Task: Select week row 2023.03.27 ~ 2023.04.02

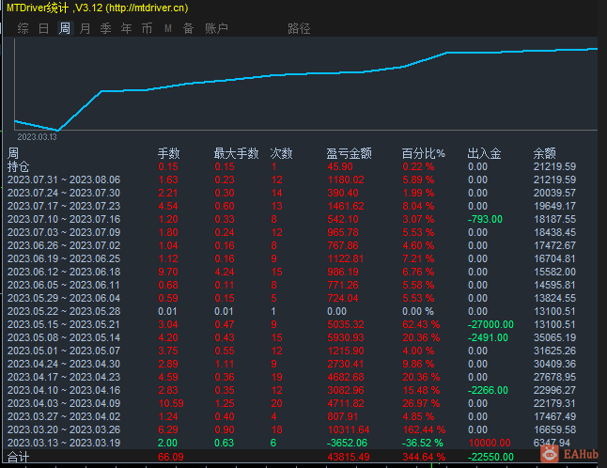Action: pyautogui.click(x=291, y=417)
